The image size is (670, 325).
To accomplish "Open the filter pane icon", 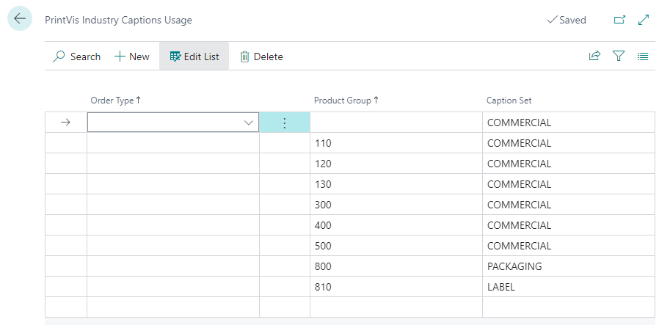I will [x=619, y=56].
